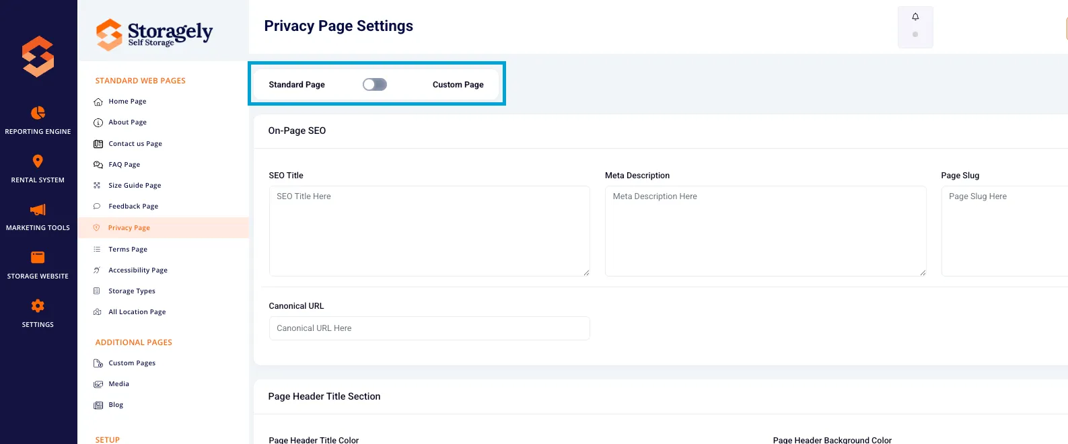The image size is (1068, 444).
Task: Open the Reporting Engine pie chart icon
Action: 38,112
